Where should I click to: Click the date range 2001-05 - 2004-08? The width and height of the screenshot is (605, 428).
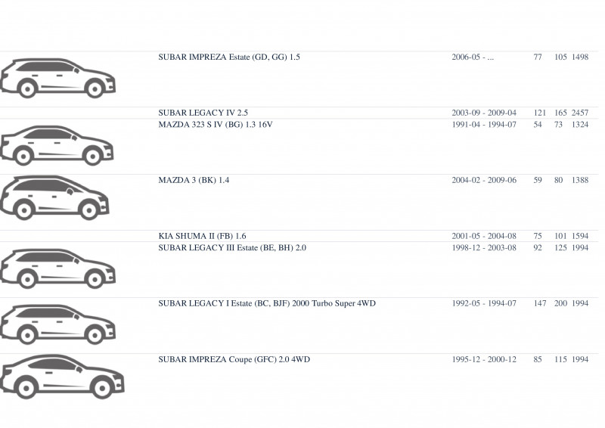coord(484,236)
